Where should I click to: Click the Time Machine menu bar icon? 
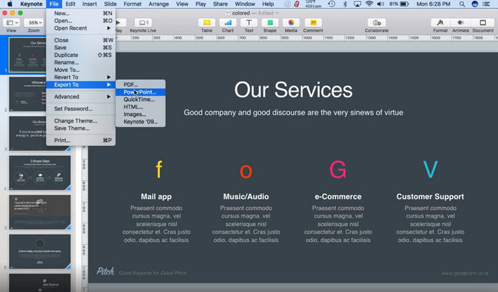[x=332, y=4]
